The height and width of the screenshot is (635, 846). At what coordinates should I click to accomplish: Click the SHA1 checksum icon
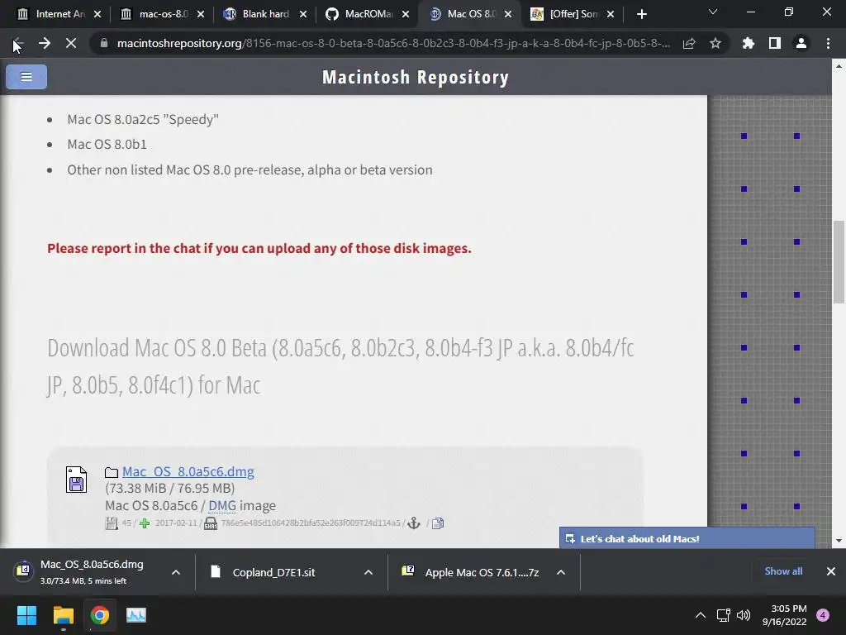(x=211, y=523)
